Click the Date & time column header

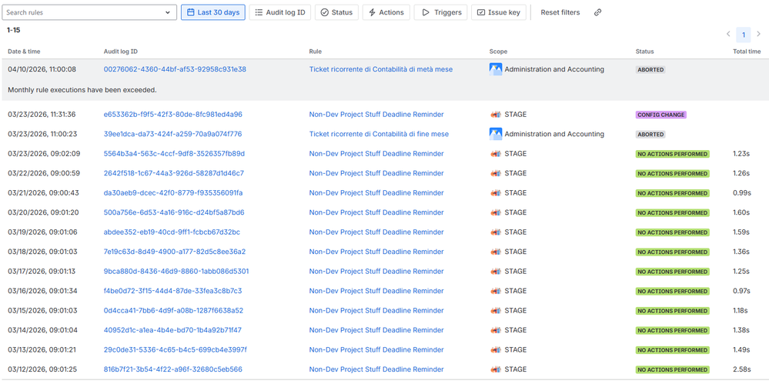coord(24,52)
